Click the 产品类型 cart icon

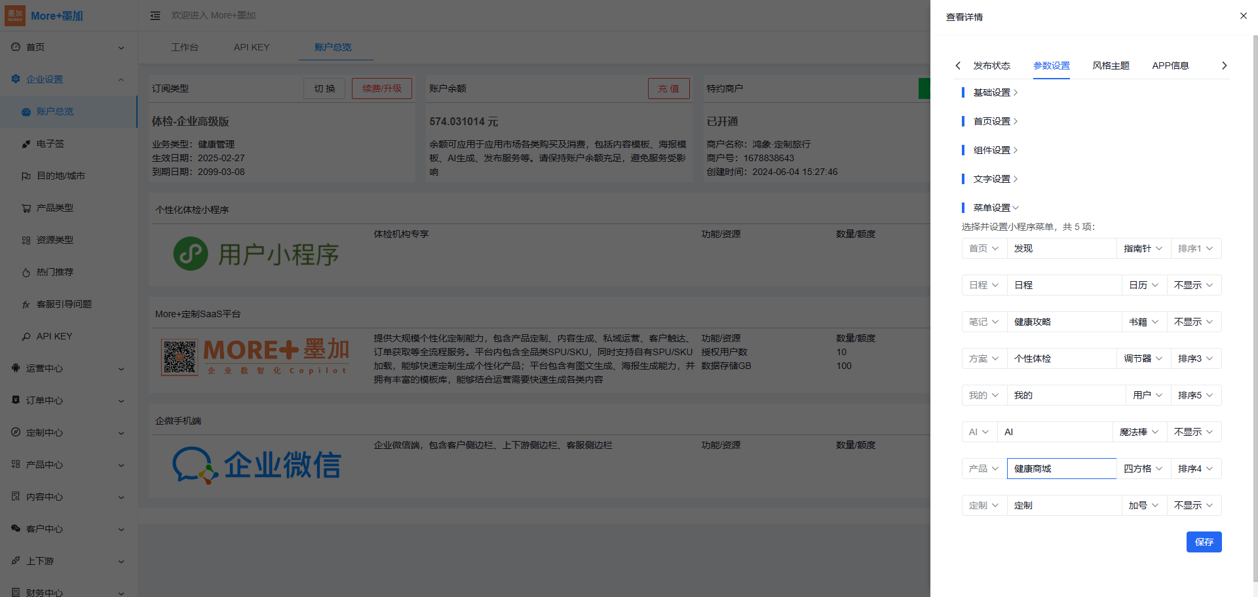26,208
